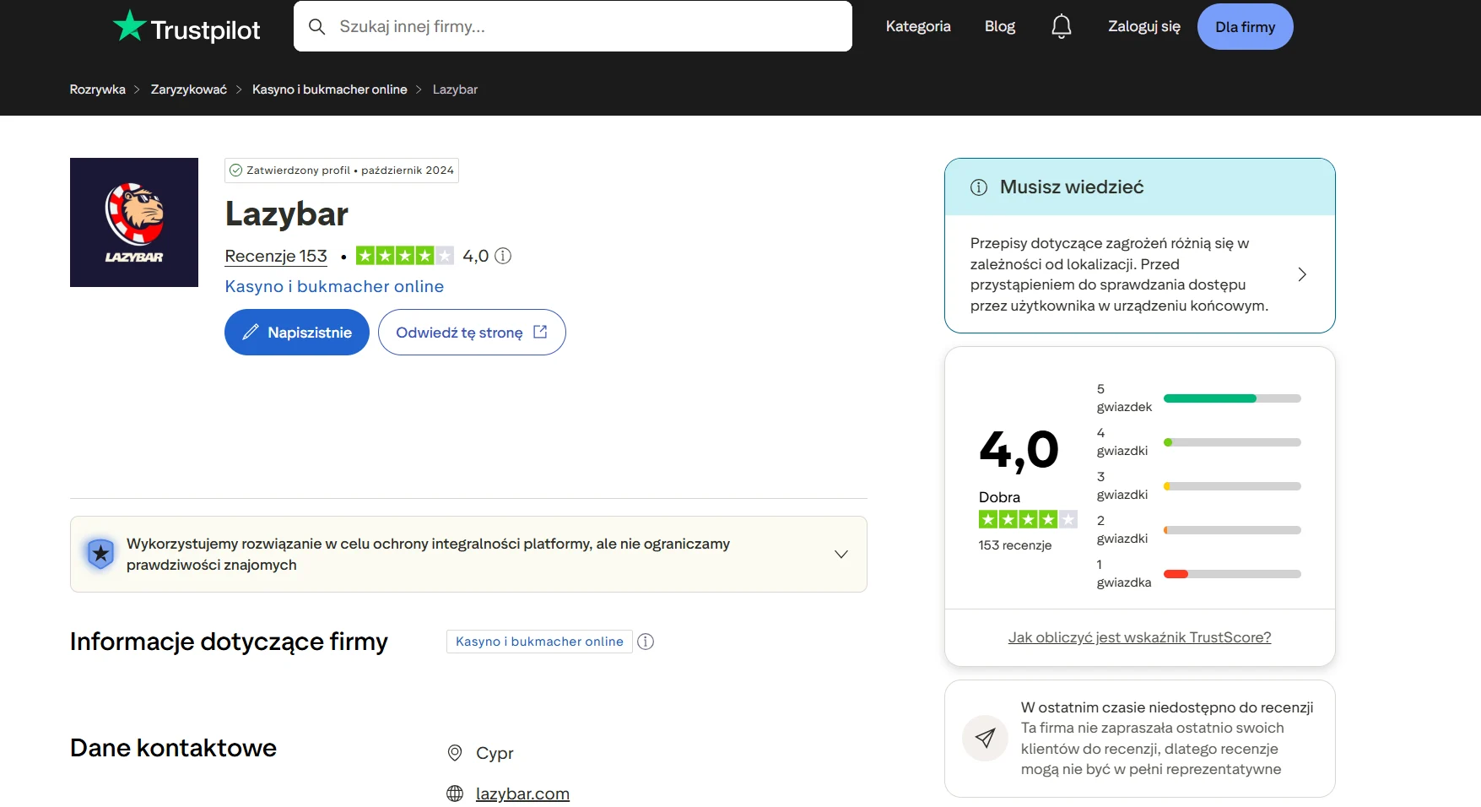1481x807 pixels.
Task: Expand the Musisz wiedzieć arrow
Action: pos(1302,274)
